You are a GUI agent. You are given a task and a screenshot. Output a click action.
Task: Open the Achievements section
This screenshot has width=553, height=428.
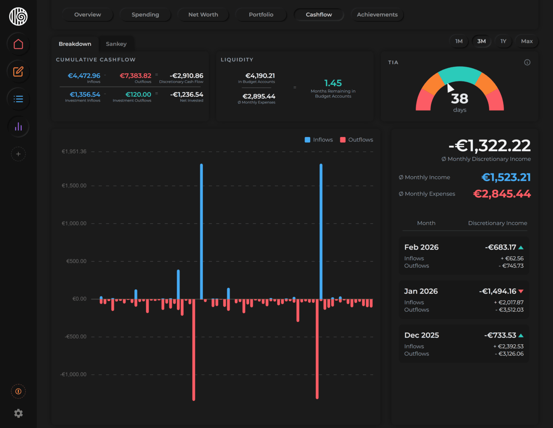(377, 14)
